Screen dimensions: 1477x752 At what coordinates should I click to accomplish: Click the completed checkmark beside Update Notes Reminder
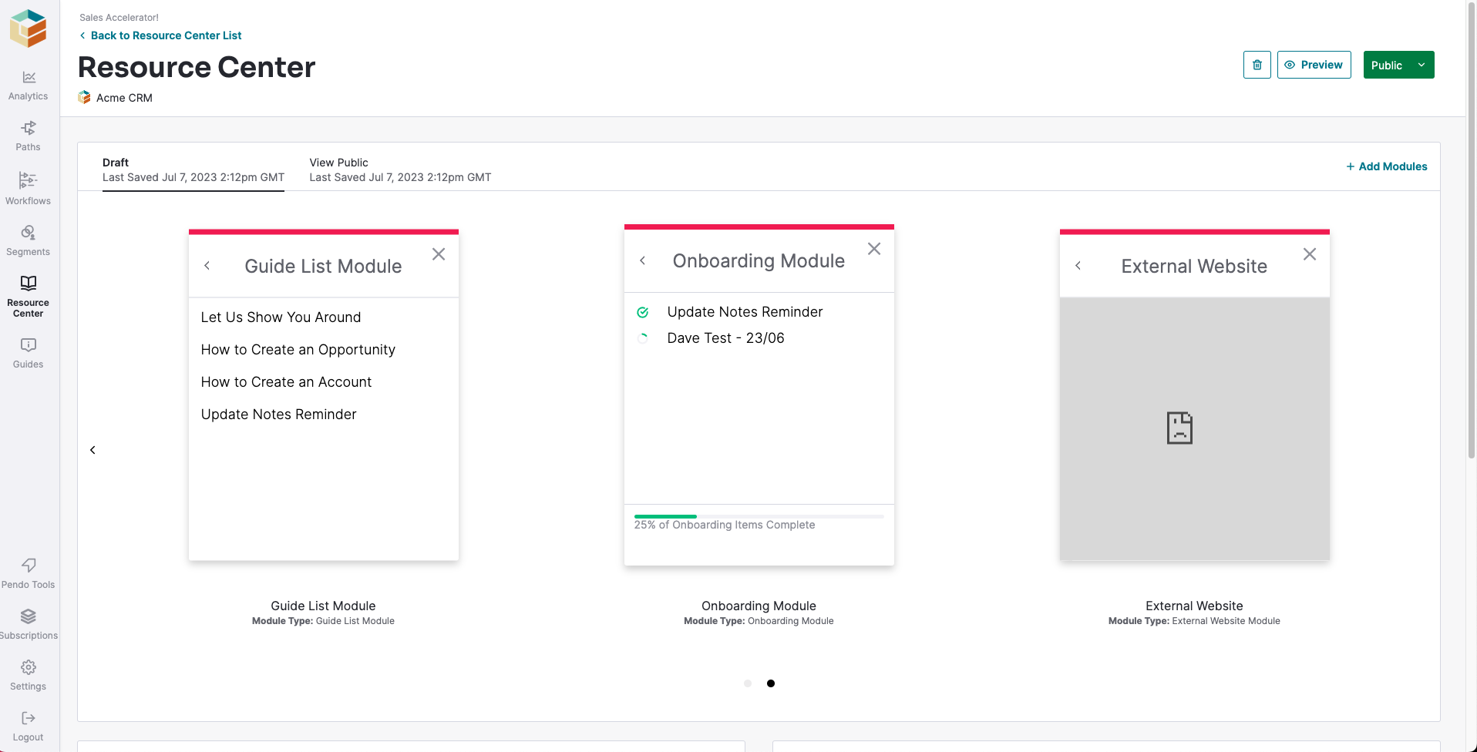point(642,312)
